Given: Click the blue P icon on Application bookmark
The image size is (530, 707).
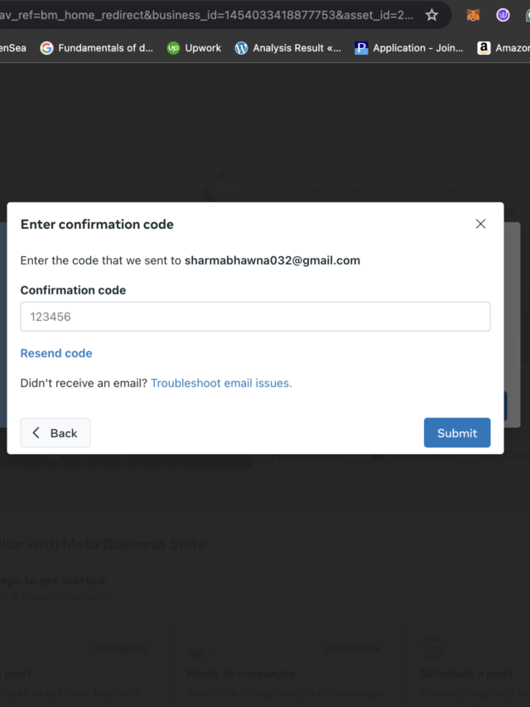Looking at the screenshot, I should click(x=361, y=48).
